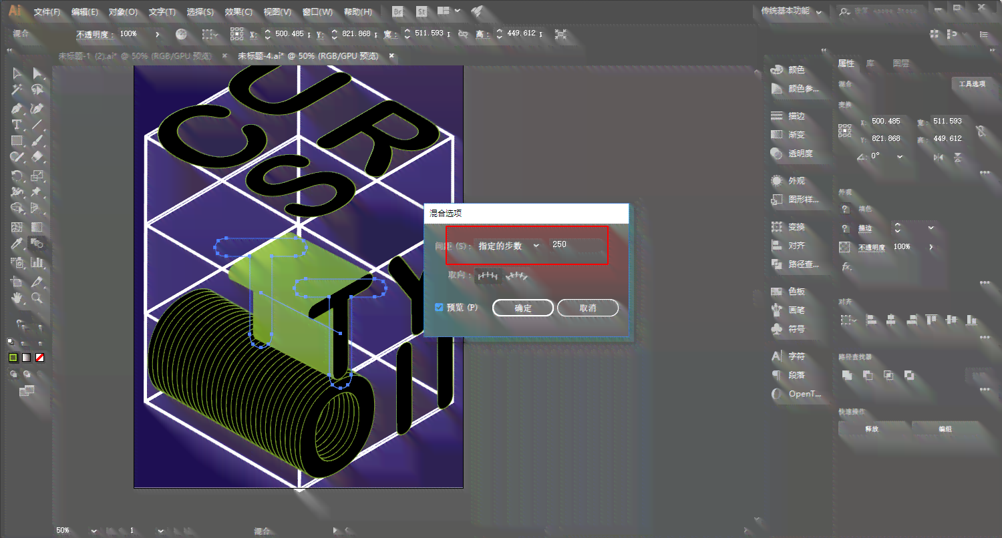1002x538 pixels.
Task: Select the Rectangle tool
Action: 17,141
